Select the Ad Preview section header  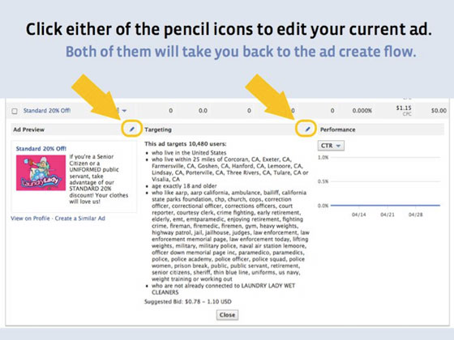pos(28,130)
